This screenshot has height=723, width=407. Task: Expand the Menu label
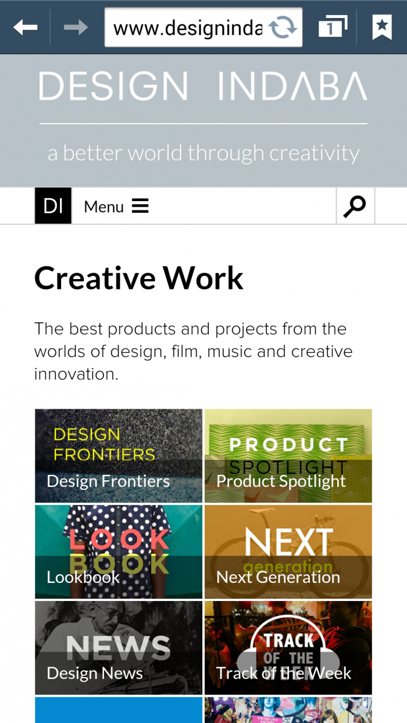103,206
